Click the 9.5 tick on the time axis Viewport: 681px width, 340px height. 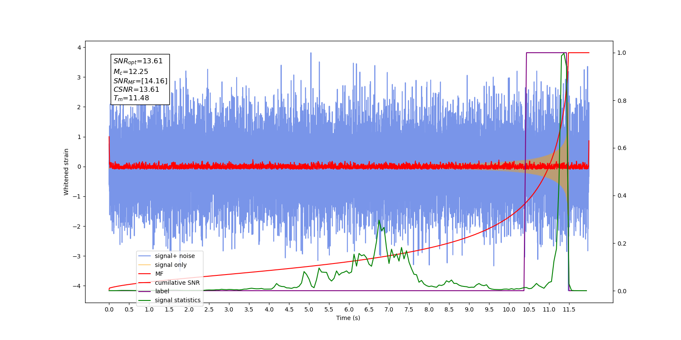[x=489, y=309]
